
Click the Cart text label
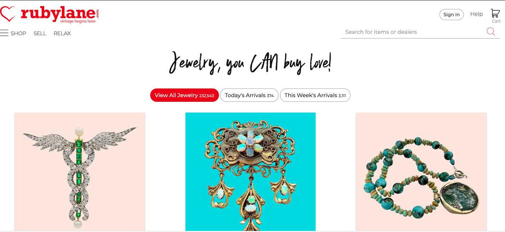click(496, 21)
